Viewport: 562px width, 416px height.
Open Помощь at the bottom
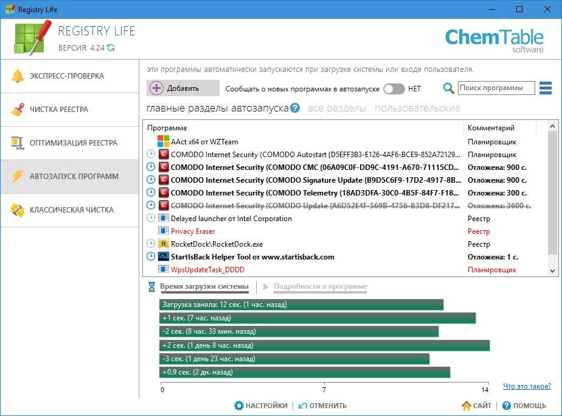click(524, 406)
